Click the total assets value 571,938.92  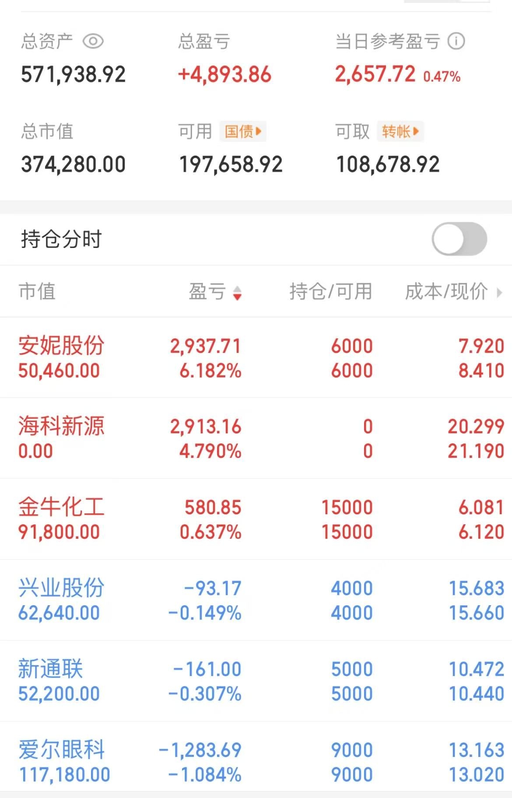[x=73, y=74]
